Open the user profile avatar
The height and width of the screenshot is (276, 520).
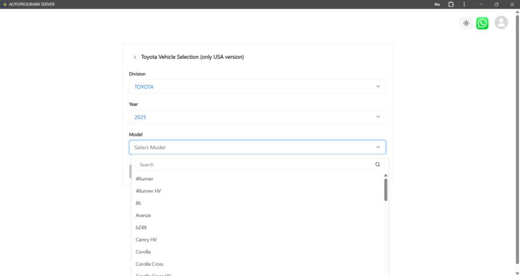(x=501, y=23)
